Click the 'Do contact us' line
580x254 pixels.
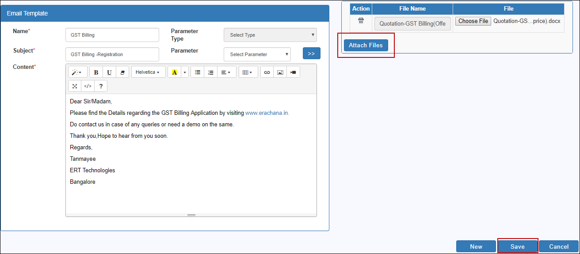coord(152,125)
